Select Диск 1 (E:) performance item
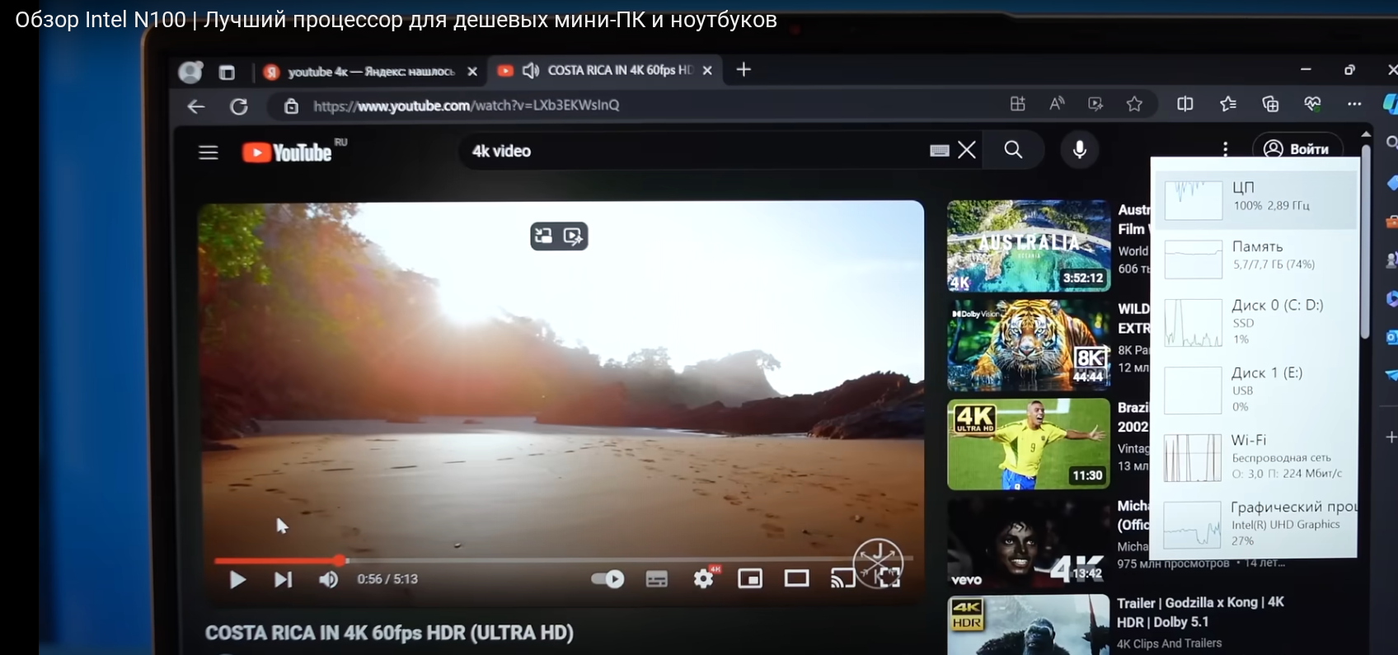The image size is (1398, 655). 1256,390
